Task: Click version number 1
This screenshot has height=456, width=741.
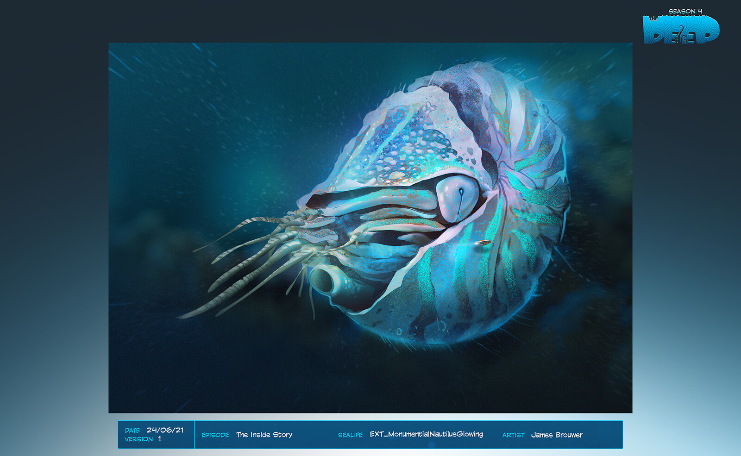Action: point(159,439)
